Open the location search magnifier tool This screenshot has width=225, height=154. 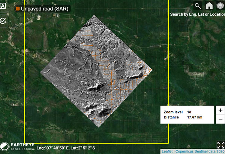pos(198,6)
